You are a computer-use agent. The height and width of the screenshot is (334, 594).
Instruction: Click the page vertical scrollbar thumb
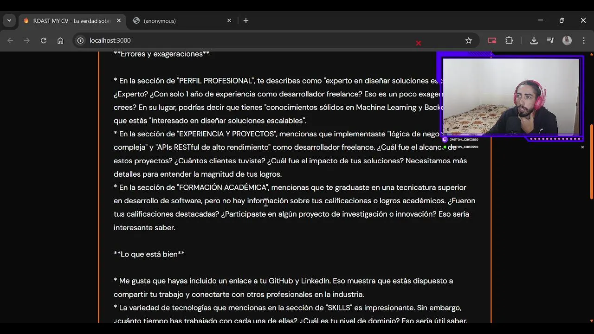coord(591,161)
